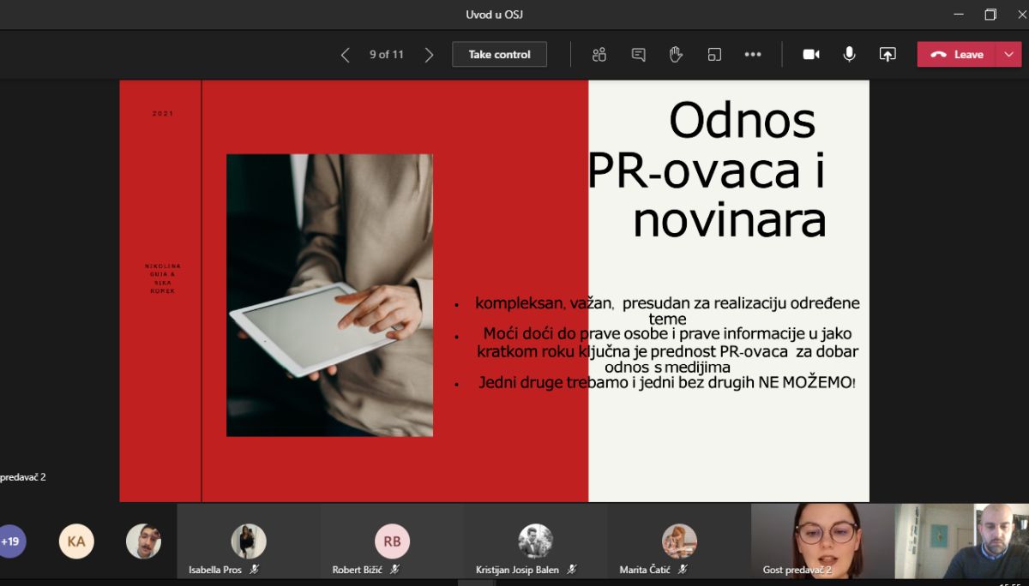Show the participants panel
Viewport: 1029px width, 586px height.
coord(599,55)
